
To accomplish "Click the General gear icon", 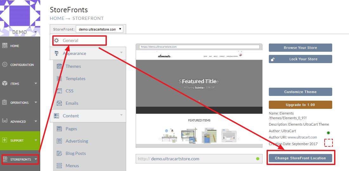I will (56, 40).
